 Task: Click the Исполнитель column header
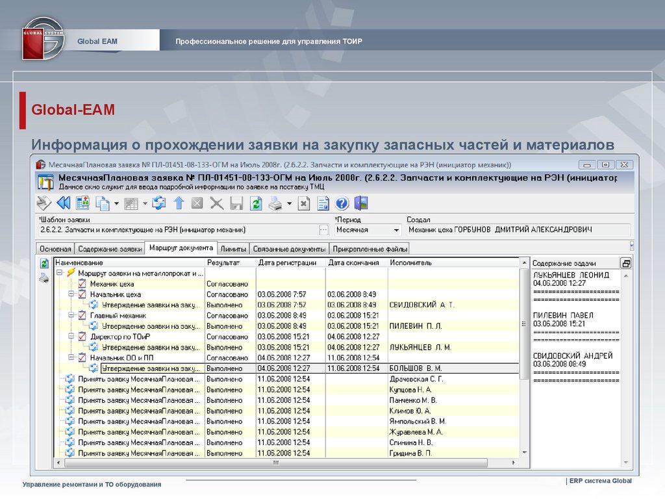click(x=410, y=262)
